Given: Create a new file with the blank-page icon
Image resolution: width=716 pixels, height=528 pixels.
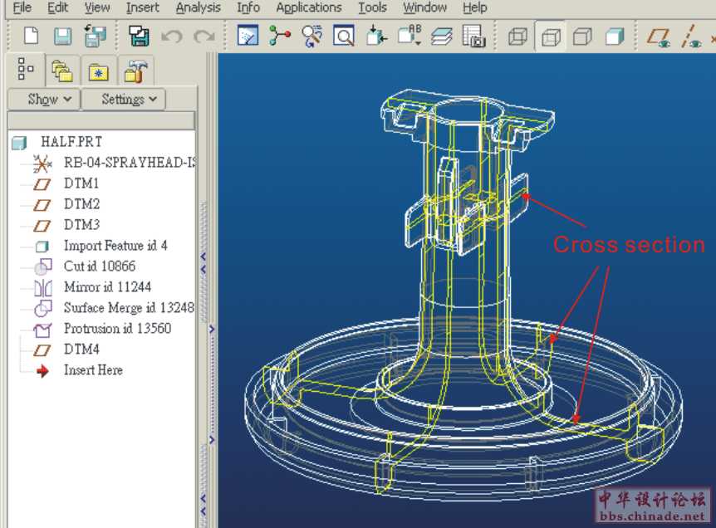Looking at the screenshot, I should [31, 37].
